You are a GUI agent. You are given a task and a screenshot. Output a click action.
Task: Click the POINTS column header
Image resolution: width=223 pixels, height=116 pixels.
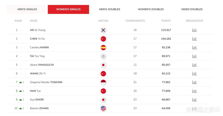click(x=166, y=21)
